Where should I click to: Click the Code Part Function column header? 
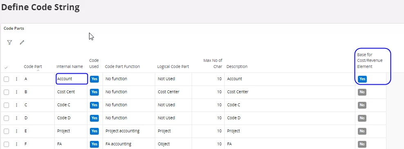point(123,66)
